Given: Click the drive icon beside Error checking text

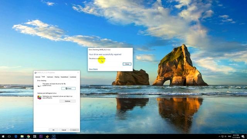Looking at the screenshot, I should coord(39,86).
